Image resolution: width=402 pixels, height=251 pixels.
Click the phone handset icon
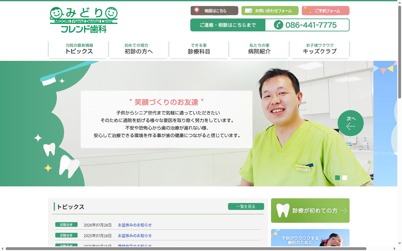(279, 25)
